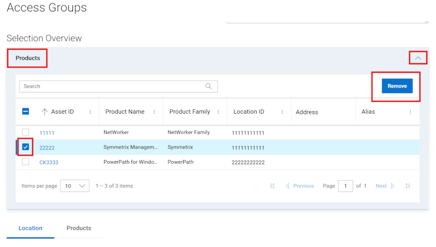The height and width of the screenshot is (247, 436).
Task: Switch to the Location tab
Action: coord(31,228)
